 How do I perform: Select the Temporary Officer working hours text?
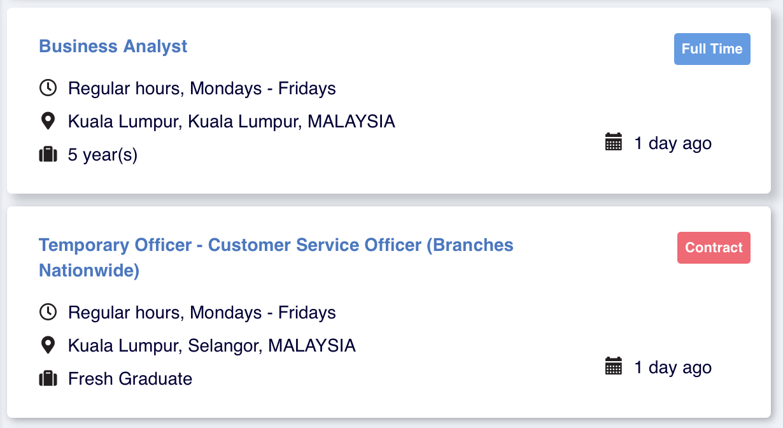coord(202,312)
